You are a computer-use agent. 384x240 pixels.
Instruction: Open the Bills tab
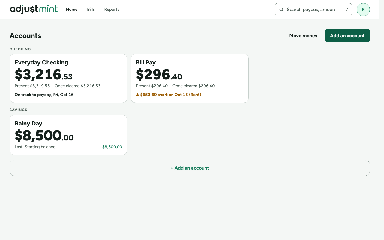pyautogui.click(x=91, y=10)
